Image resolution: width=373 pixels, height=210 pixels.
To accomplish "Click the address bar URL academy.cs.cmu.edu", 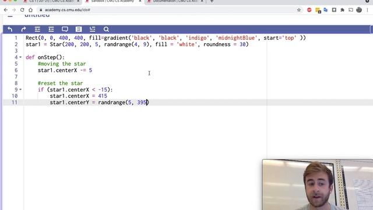I will click(68, 10).
